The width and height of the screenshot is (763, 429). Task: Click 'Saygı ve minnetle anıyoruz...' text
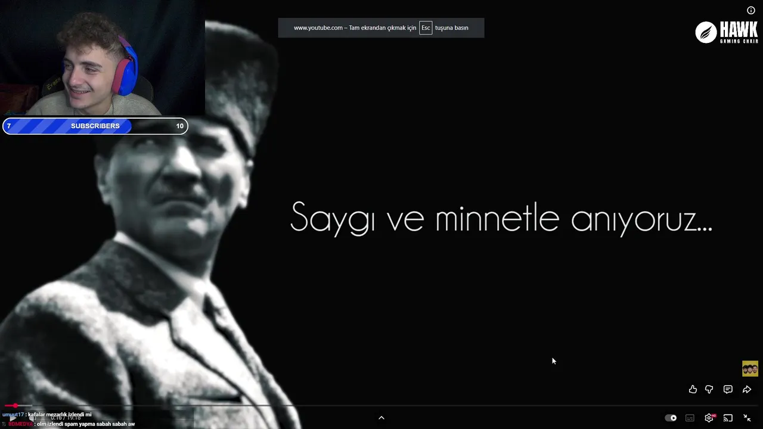(501, 218)
